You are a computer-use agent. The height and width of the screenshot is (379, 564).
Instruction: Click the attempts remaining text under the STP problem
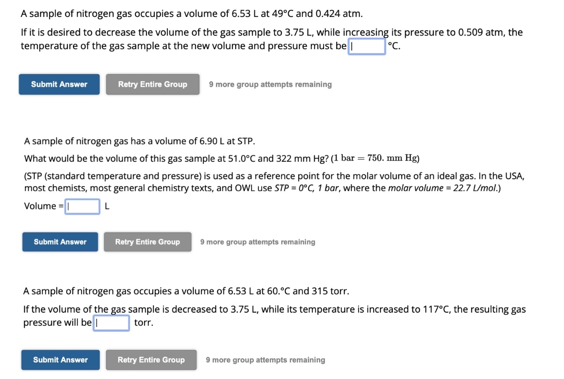pyautogui.click(x=258, y=242)
